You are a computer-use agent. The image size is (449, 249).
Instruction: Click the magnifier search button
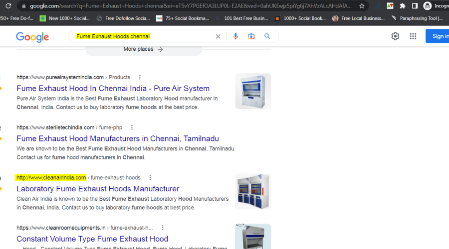(x=267, y=36)
